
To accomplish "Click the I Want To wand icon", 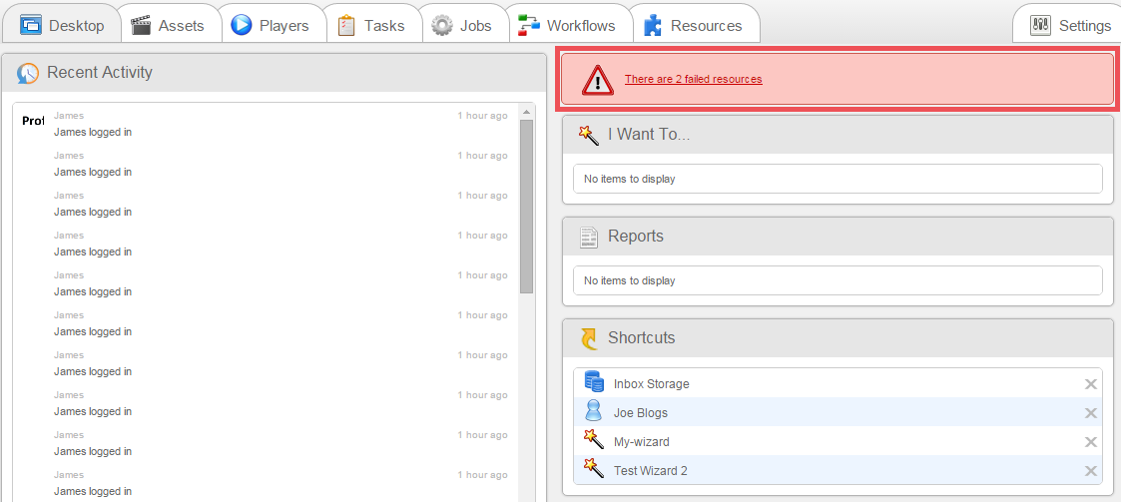I will point(589,135).
